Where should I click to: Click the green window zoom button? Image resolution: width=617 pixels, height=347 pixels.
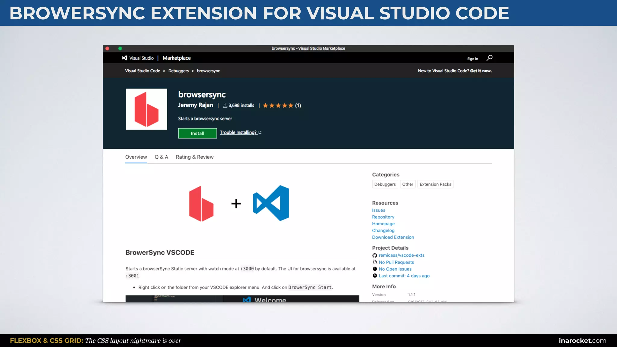point(120,48)
